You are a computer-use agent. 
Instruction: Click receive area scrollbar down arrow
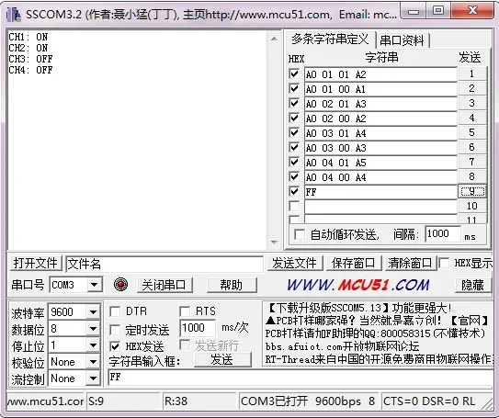[274, 243]
